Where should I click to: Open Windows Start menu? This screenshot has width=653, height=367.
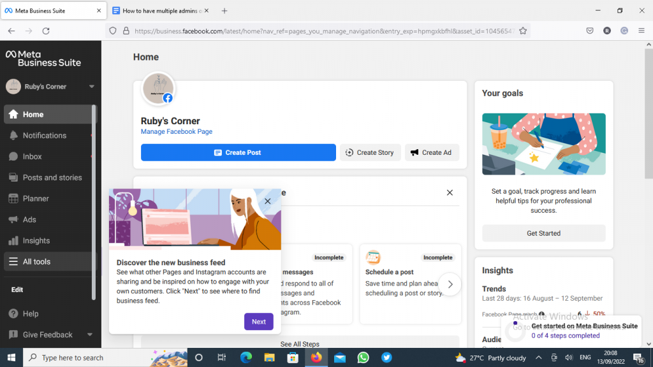(11, 357)
